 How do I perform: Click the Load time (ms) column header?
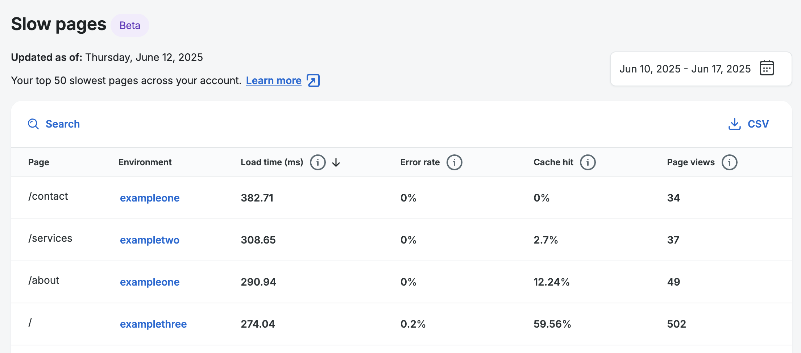point(272,162)
